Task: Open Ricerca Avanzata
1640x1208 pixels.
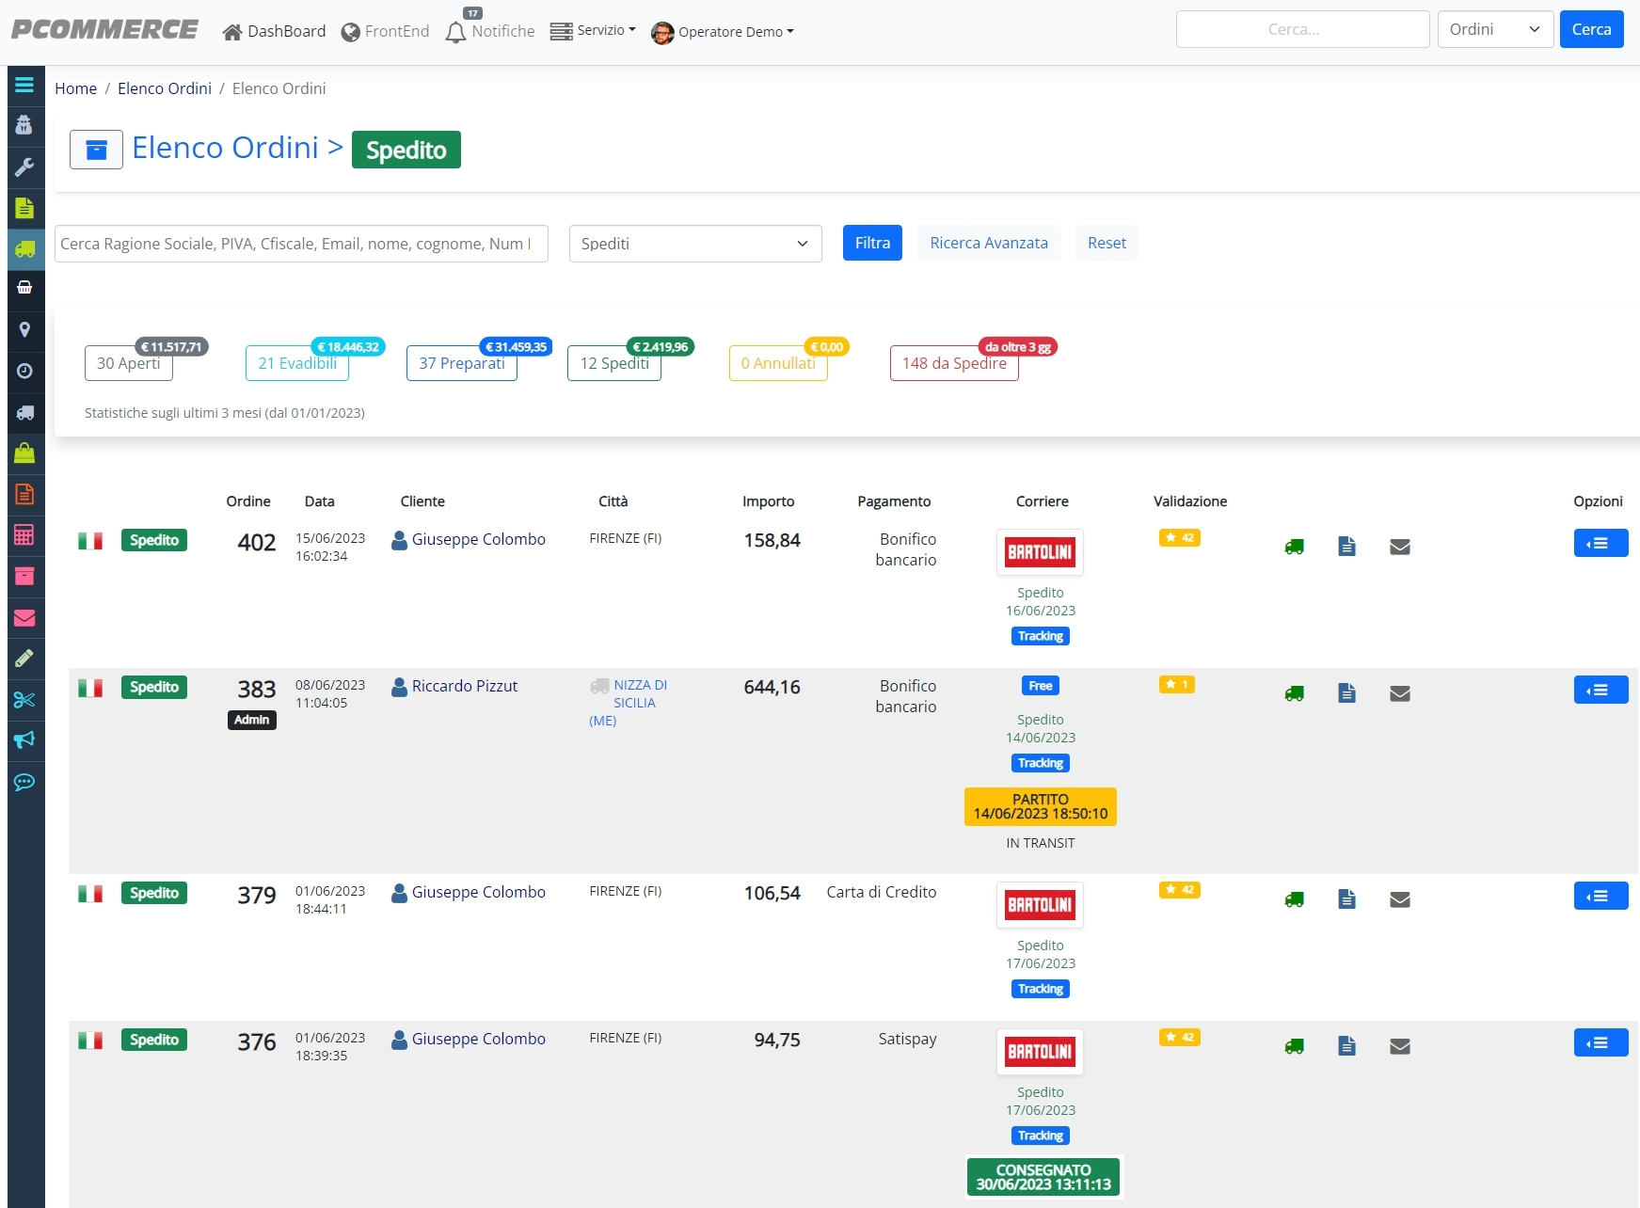Action: click(x=989, y=243)
